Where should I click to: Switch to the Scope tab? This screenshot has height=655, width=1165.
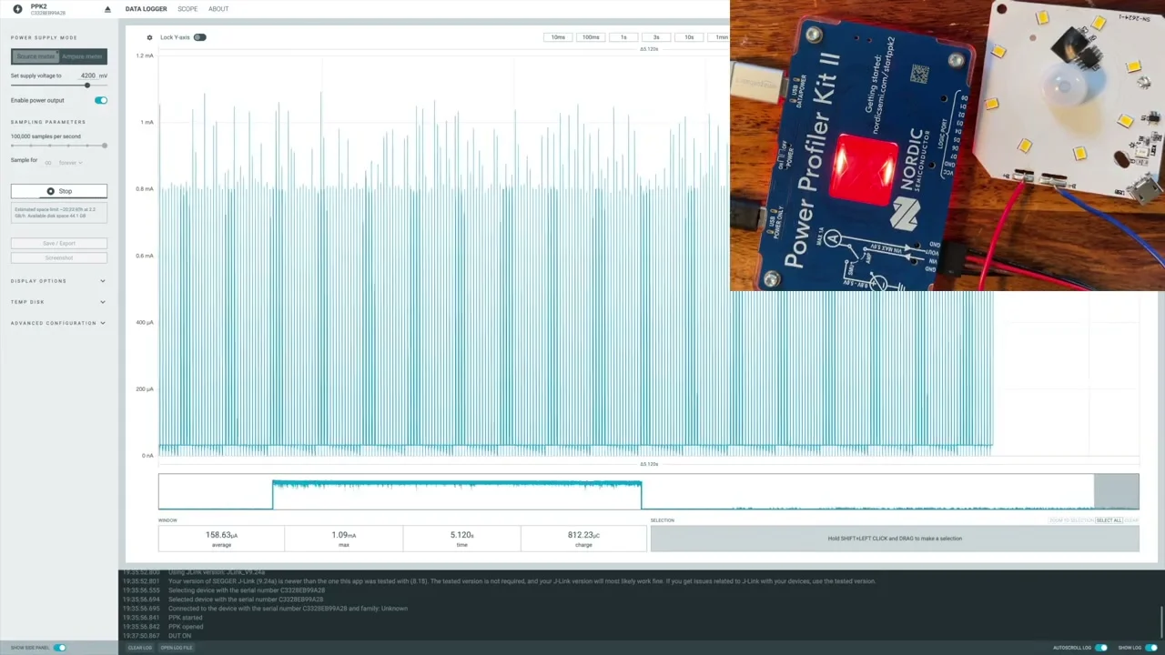coord(187,9)
